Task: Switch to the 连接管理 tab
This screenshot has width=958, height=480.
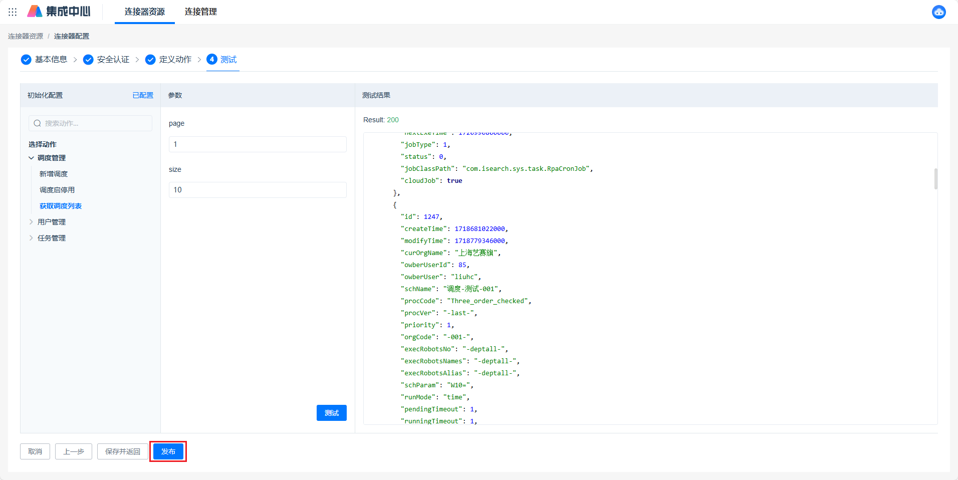Action: click(x=201, y=12)
